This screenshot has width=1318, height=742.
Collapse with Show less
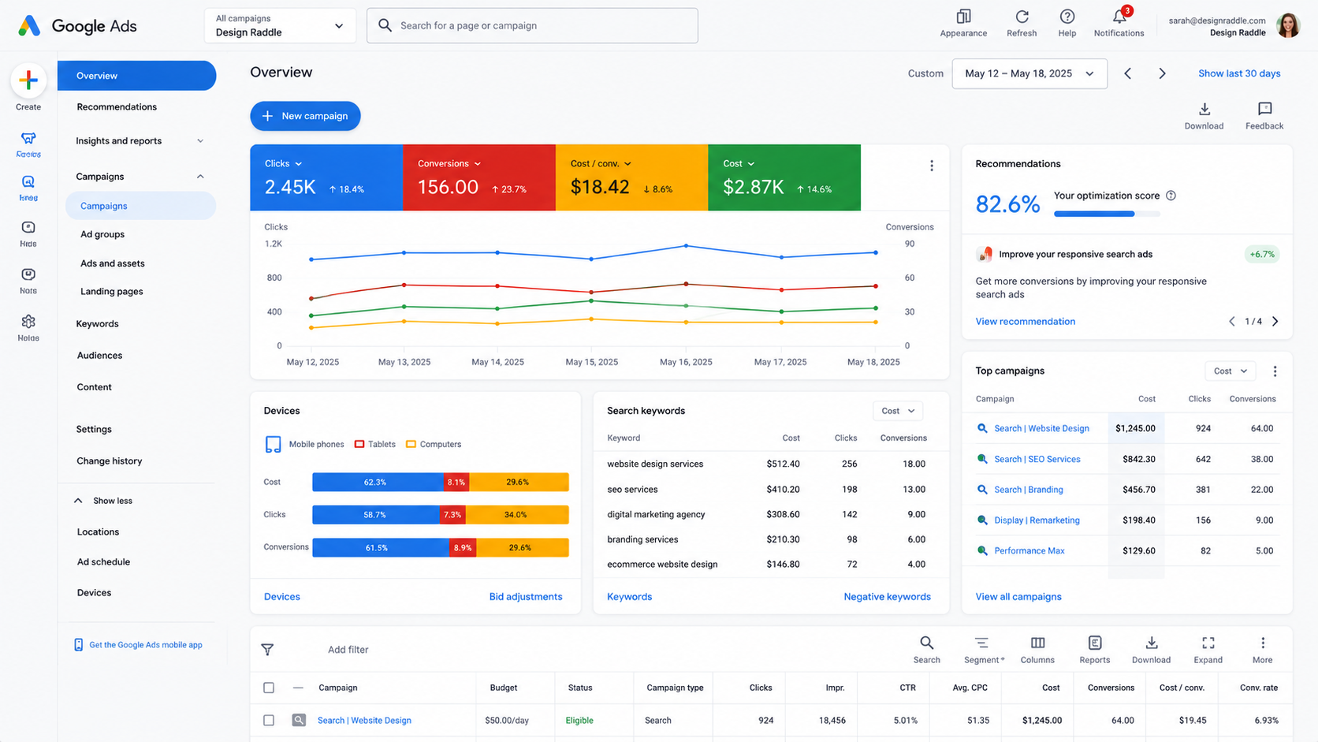click(103, 501)
